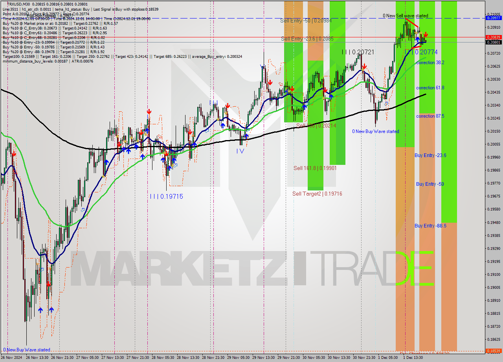
Task: Click the '1 Dec 13:30' time axis label
Action: coord(413,358)
